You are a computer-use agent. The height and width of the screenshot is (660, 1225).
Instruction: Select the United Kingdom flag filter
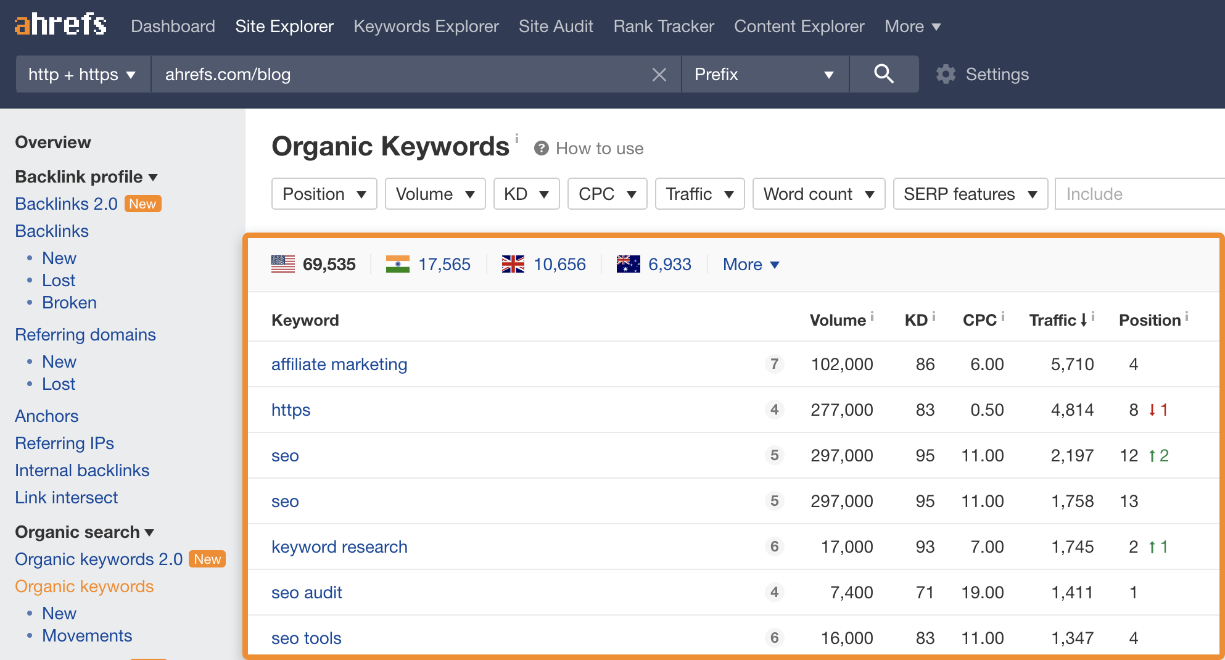(x=513, y=264)
